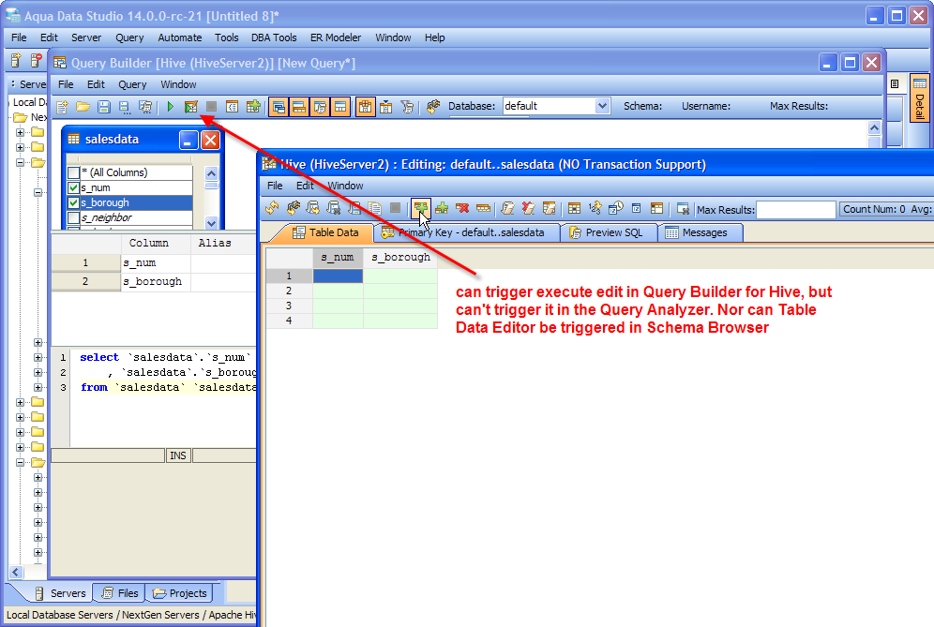
Task: Click the Delete Row red X icon
Action: (x=462, y=208)
